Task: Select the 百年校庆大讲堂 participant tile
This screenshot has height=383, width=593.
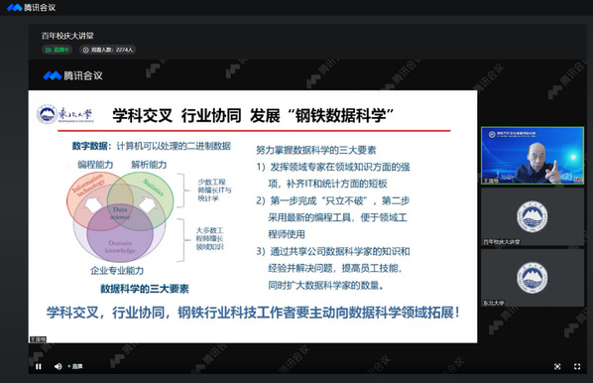Action: [533, 216]
